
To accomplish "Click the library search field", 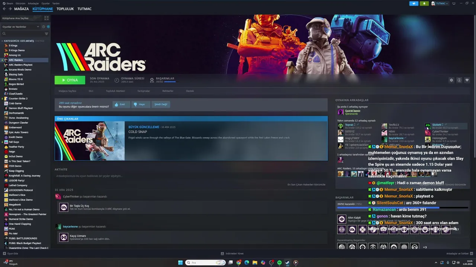I will [22, 34].
